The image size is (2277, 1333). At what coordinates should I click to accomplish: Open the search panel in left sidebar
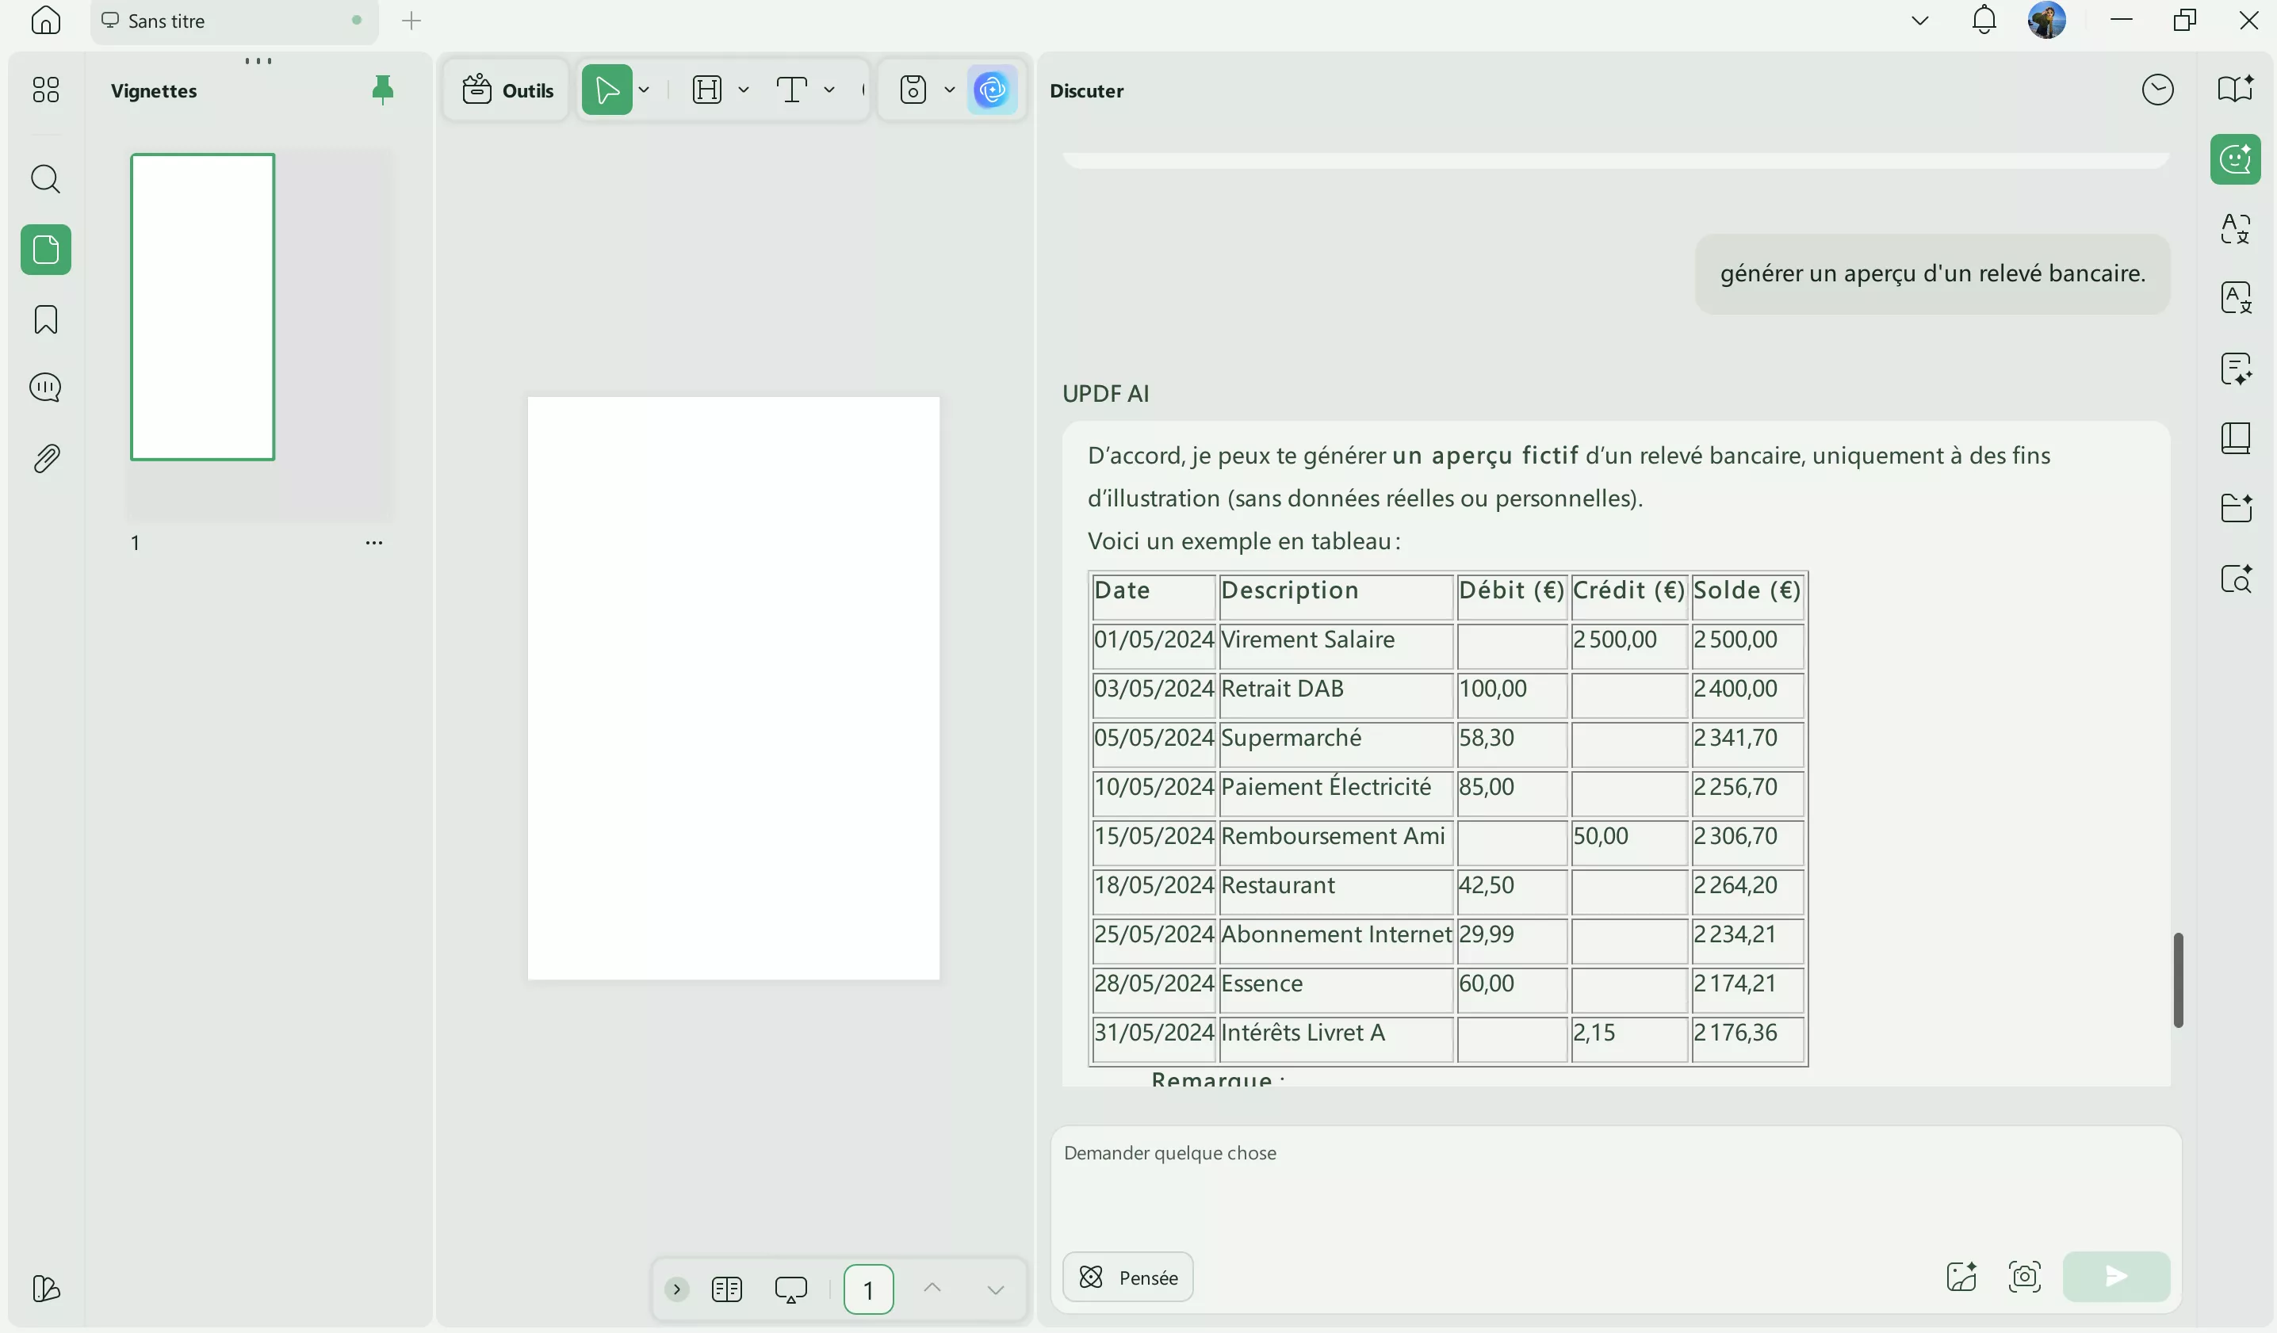tap(45, 180)
